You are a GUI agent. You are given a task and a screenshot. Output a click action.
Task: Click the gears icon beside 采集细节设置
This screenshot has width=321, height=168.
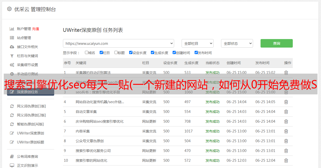click(12, 65)
